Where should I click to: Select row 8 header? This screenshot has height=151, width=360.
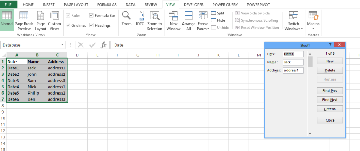click(3, 106)
